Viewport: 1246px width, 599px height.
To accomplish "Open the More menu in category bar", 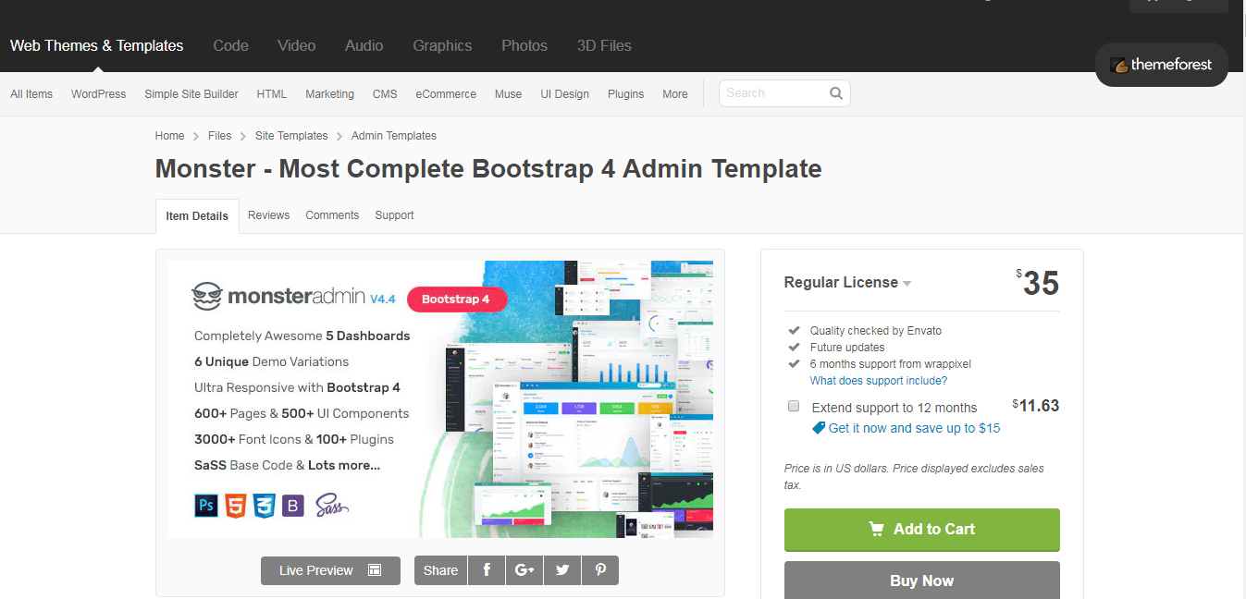I will point(675,94).
